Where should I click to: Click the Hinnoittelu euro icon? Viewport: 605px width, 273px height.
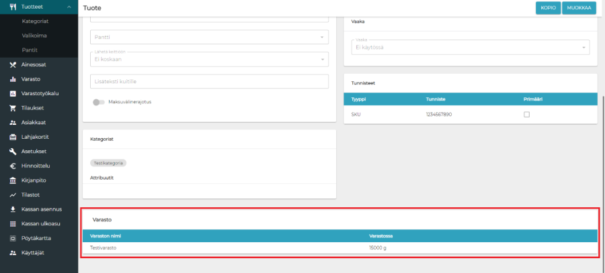(x=13, y=166)
